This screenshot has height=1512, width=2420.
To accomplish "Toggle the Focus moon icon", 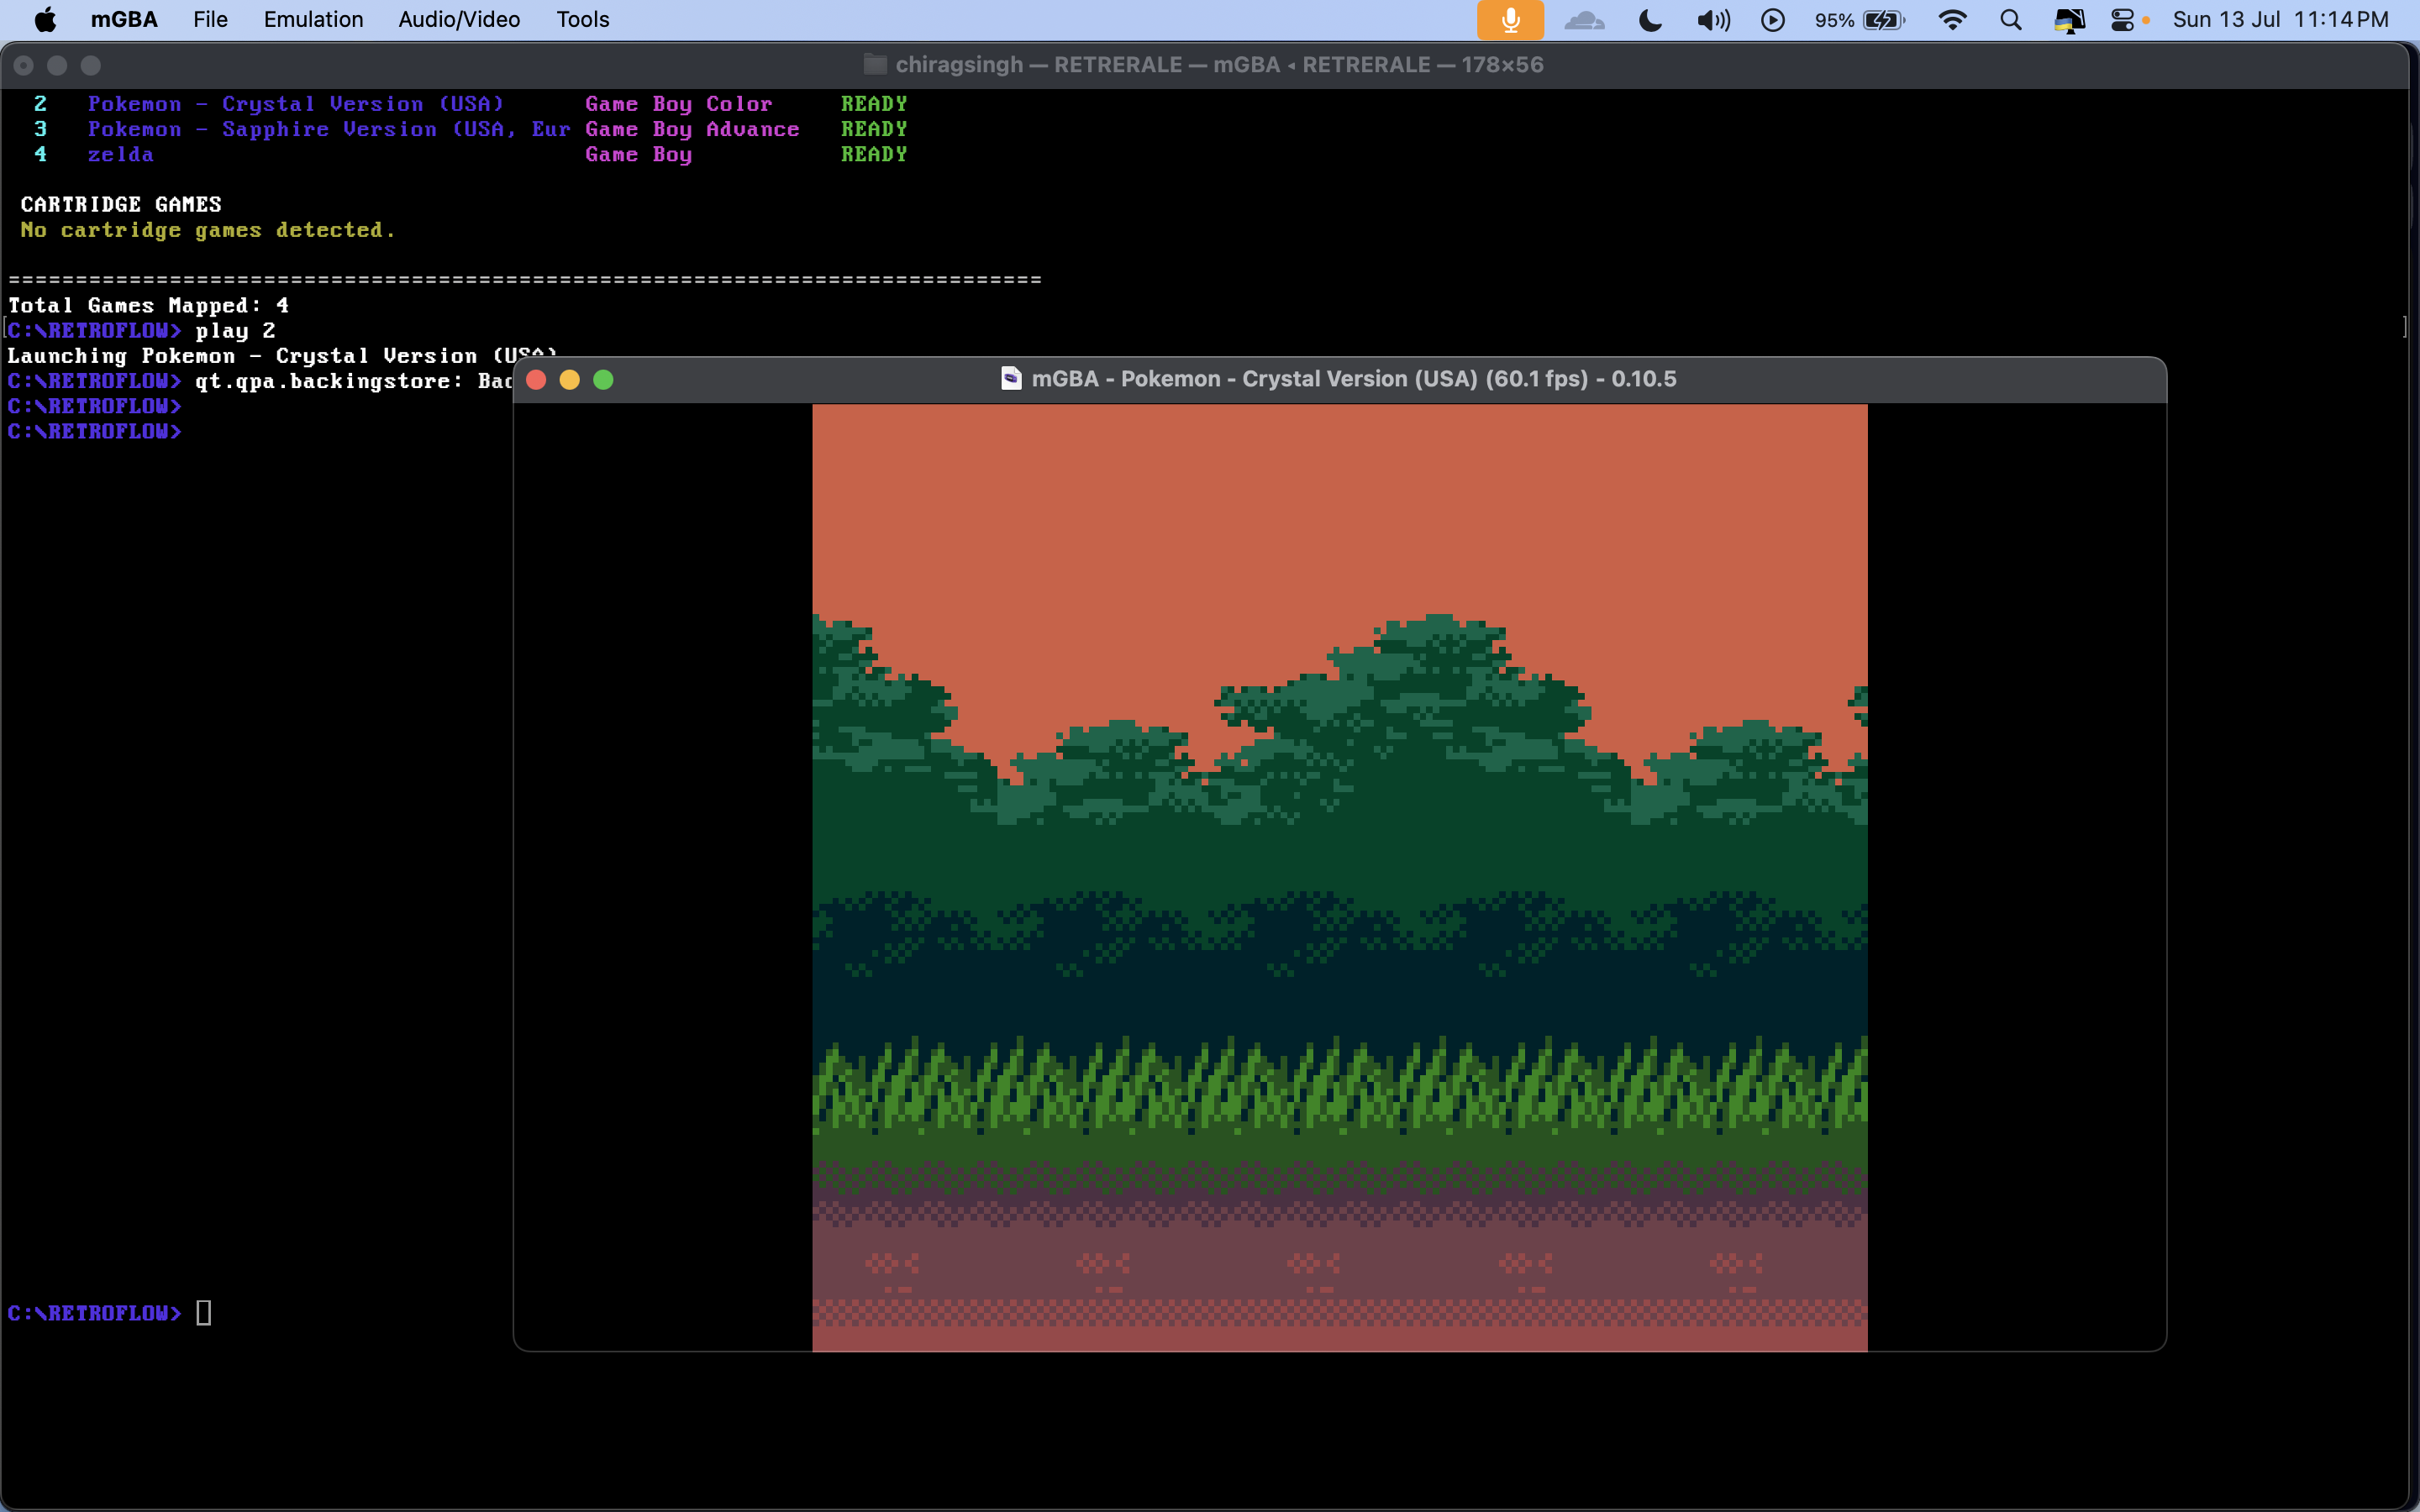I will point(1650,20).
